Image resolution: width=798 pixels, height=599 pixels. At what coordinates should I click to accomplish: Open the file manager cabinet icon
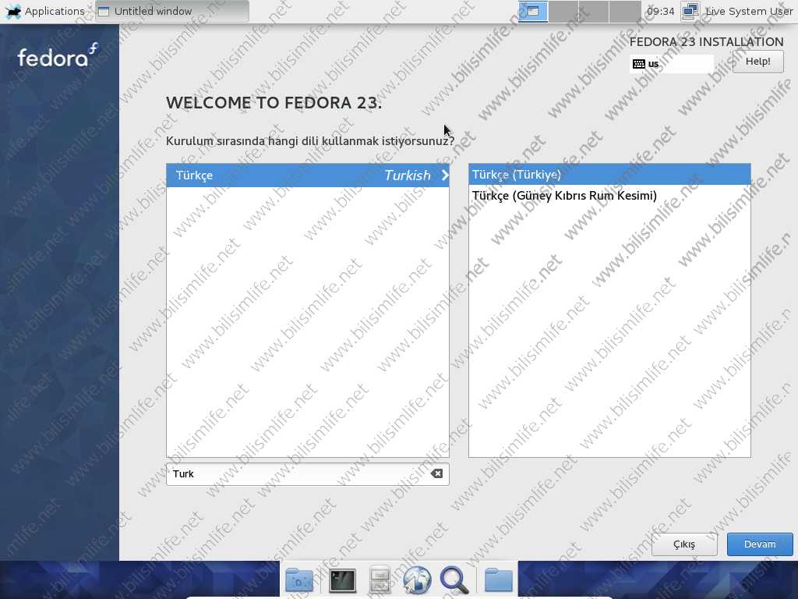pos(380,580)
